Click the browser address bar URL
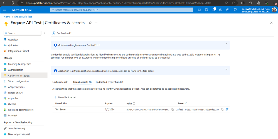The image size is (278, 139). coord(119,3)
